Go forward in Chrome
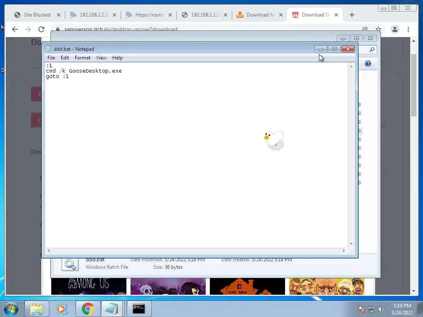 (x=28, y=29)
